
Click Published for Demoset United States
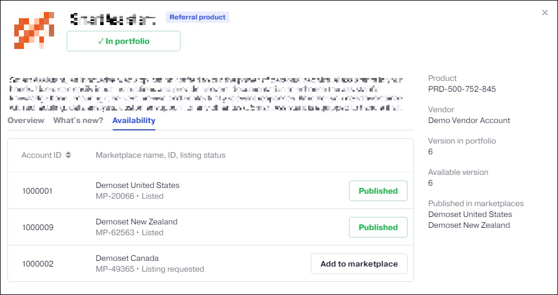[378, 191]
